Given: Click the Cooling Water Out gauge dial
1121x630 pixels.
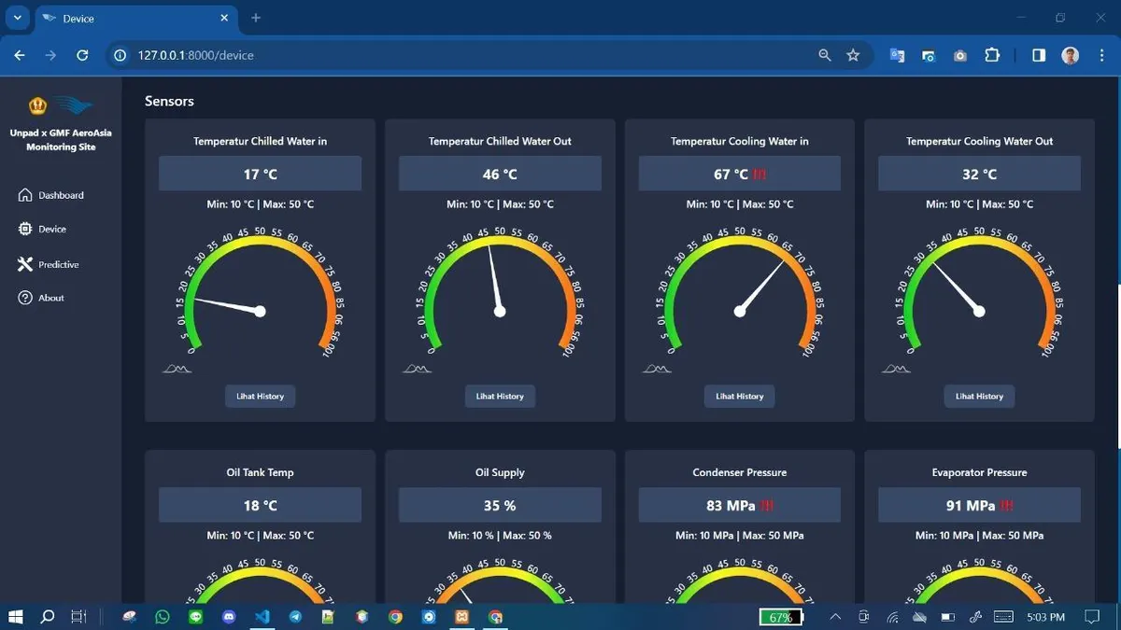Looking at the screenshot, I should (979, 291).
